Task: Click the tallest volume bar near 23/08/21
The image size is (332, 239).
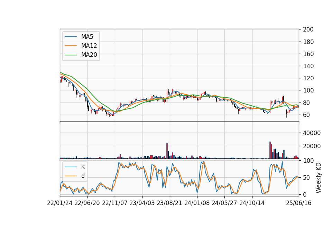Action: pos(167,151)
